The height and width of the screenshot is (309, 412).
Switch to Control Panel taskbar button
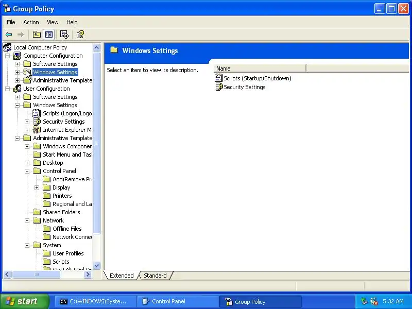178,301
